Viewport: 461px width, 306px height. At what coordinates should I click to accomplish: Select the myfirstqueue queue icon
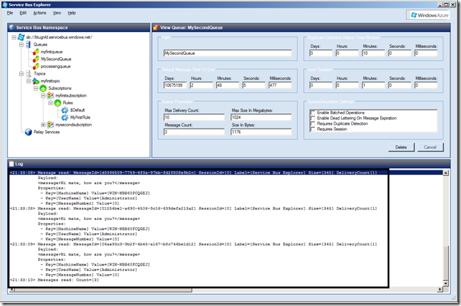click(x=35, y=51)
